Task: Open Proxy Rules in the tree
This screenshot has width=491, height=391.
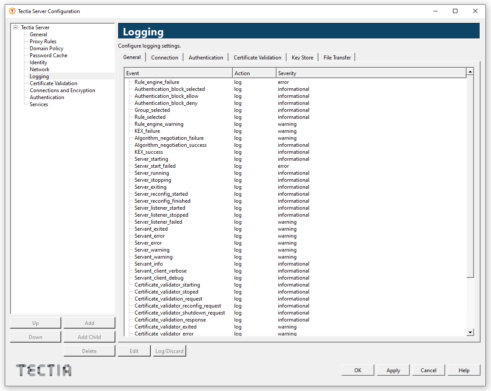Action: tap(43, 42)
